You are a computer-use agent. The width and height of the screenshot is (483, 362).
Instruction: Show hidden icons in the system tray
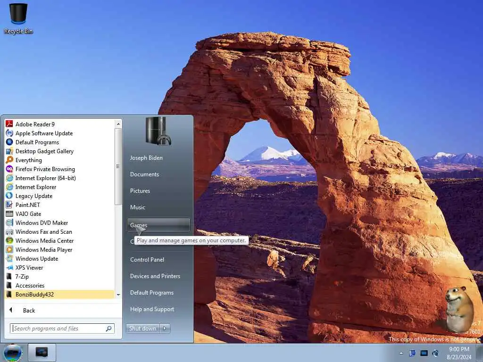401,354
